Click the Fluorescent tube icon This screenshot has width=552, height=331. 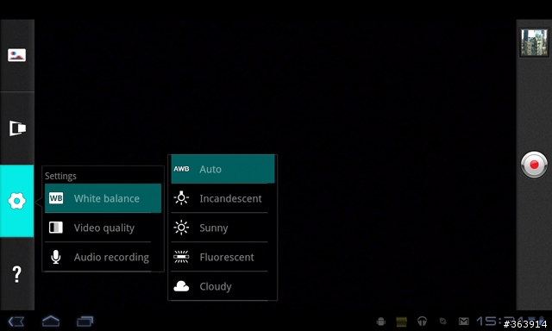tap(181, 257)
